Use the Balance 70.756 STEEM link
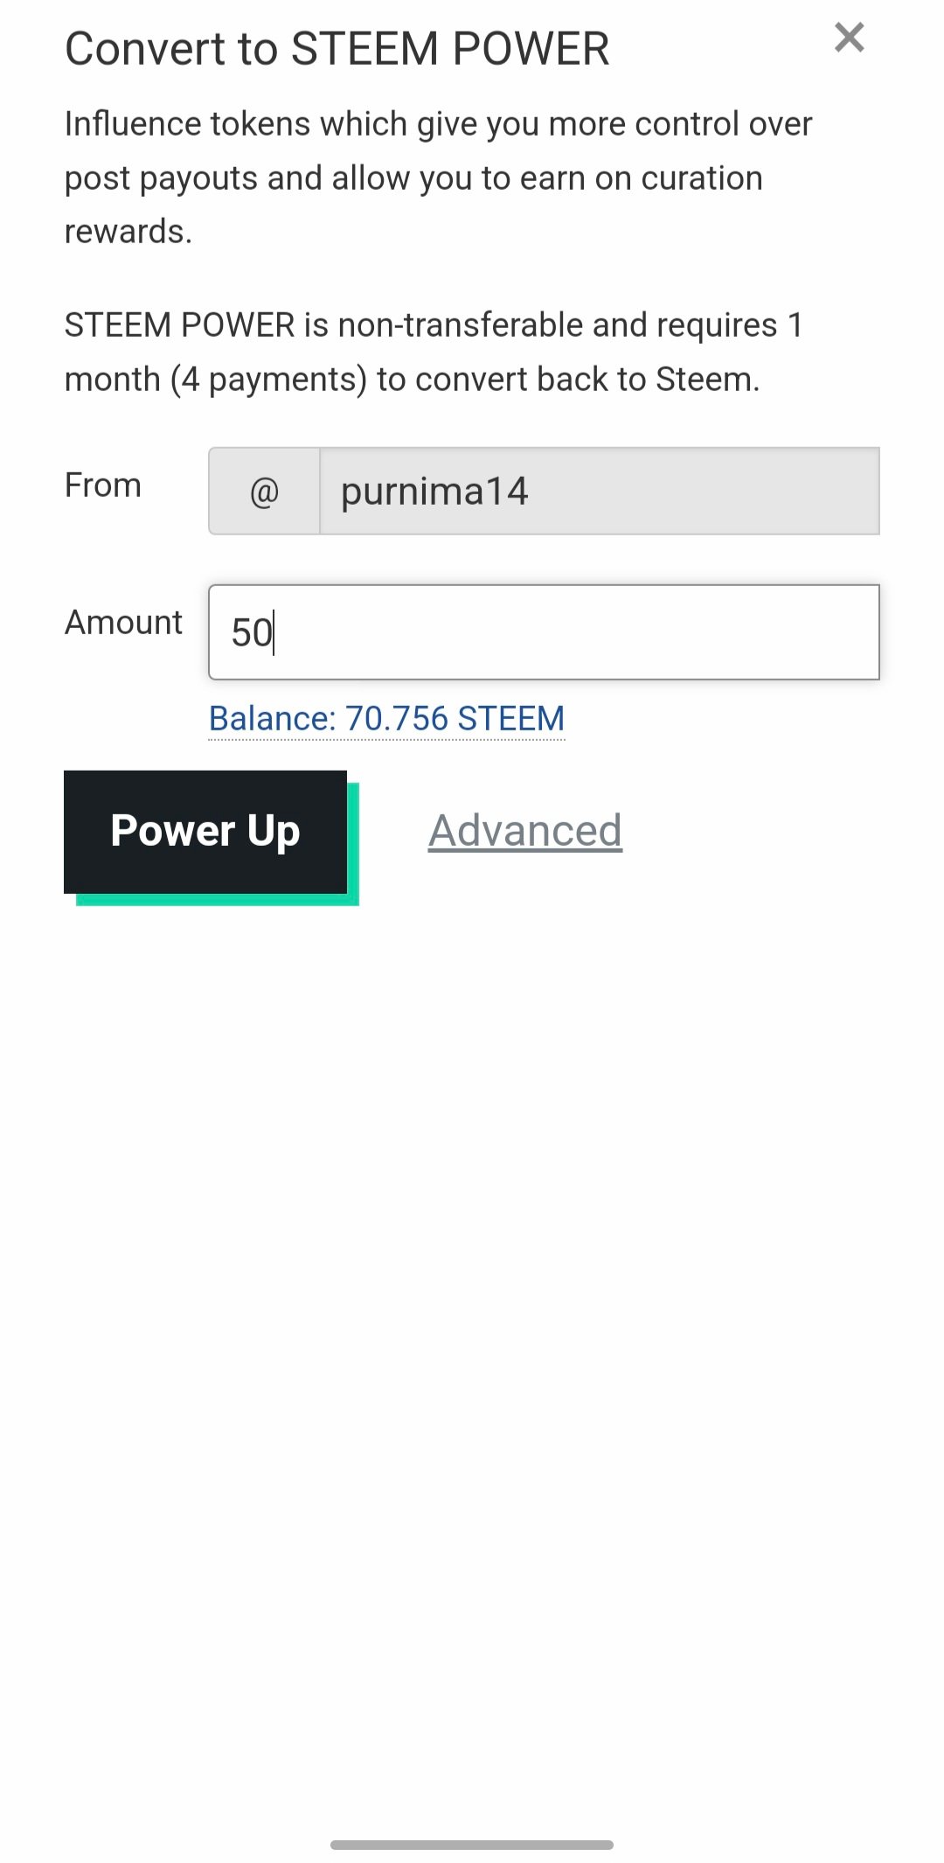Screen dimensions: 944x1863 pos(386,719)
